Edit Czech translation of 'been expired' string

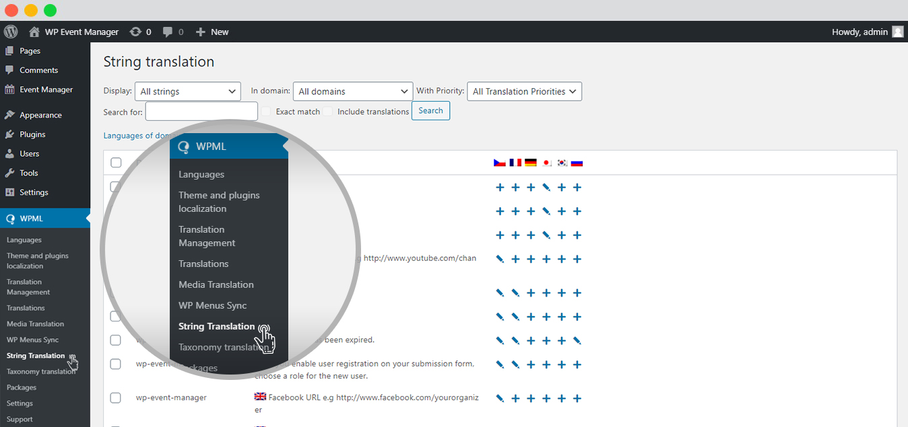500,341
